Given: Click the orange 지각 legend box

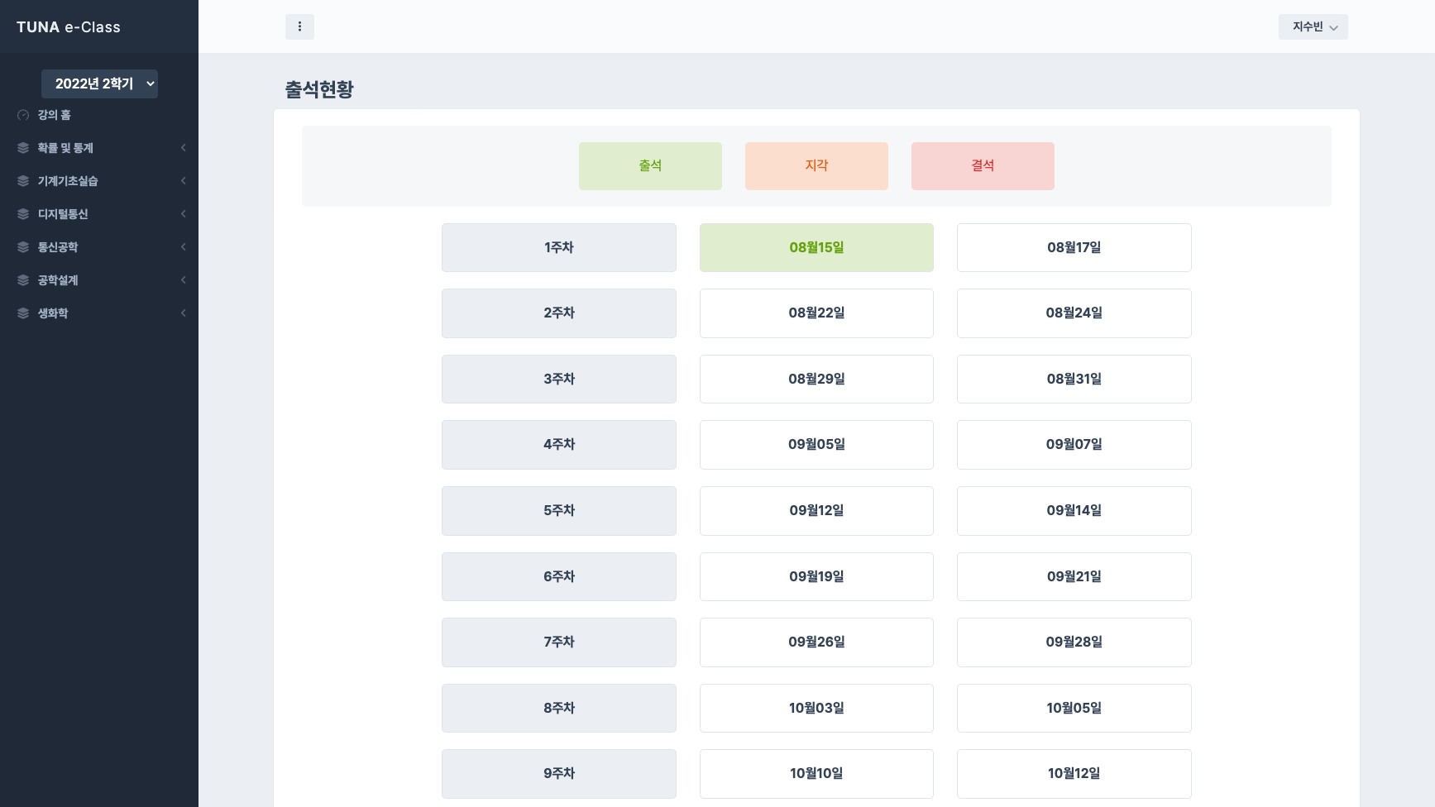Looking at the screenshot, I should tap(816, 166).
